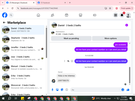Viewport: 135px width, 101px height.
Task: Open Jose - 3 beds 2 baths chat
Action: [23, 58]
